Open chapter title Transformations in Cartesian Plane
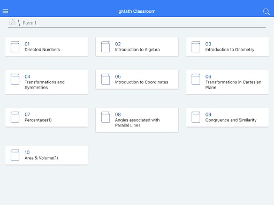Screen dimensions: 274x205 click(233, 85)
